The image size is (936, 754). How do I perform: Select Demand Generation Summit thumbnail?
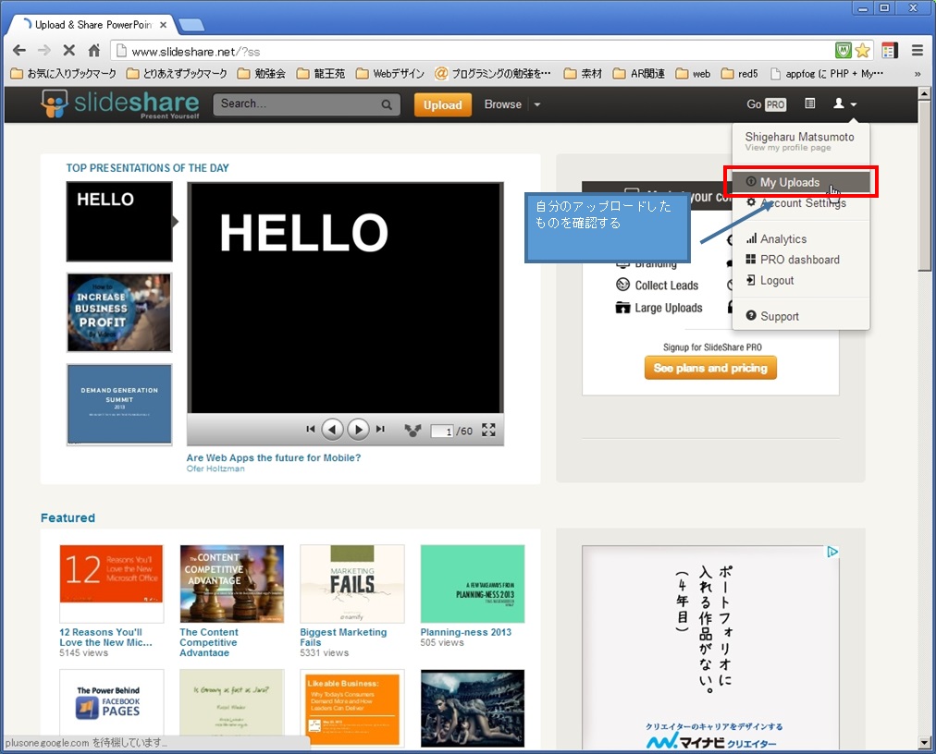click(119, 405)
